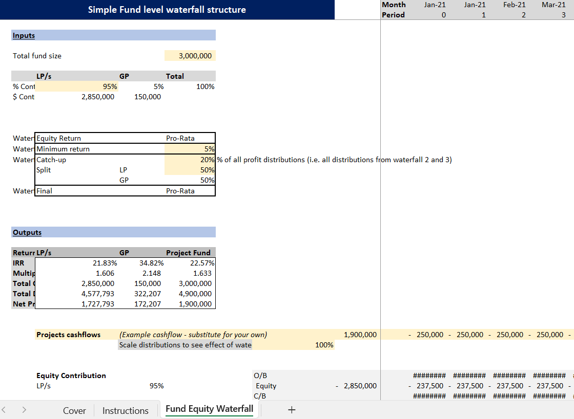Click the 'Final' waterfall label cell
Image resolution: width=574 pixels, height=419 pixels.
[x=44, y=191]
